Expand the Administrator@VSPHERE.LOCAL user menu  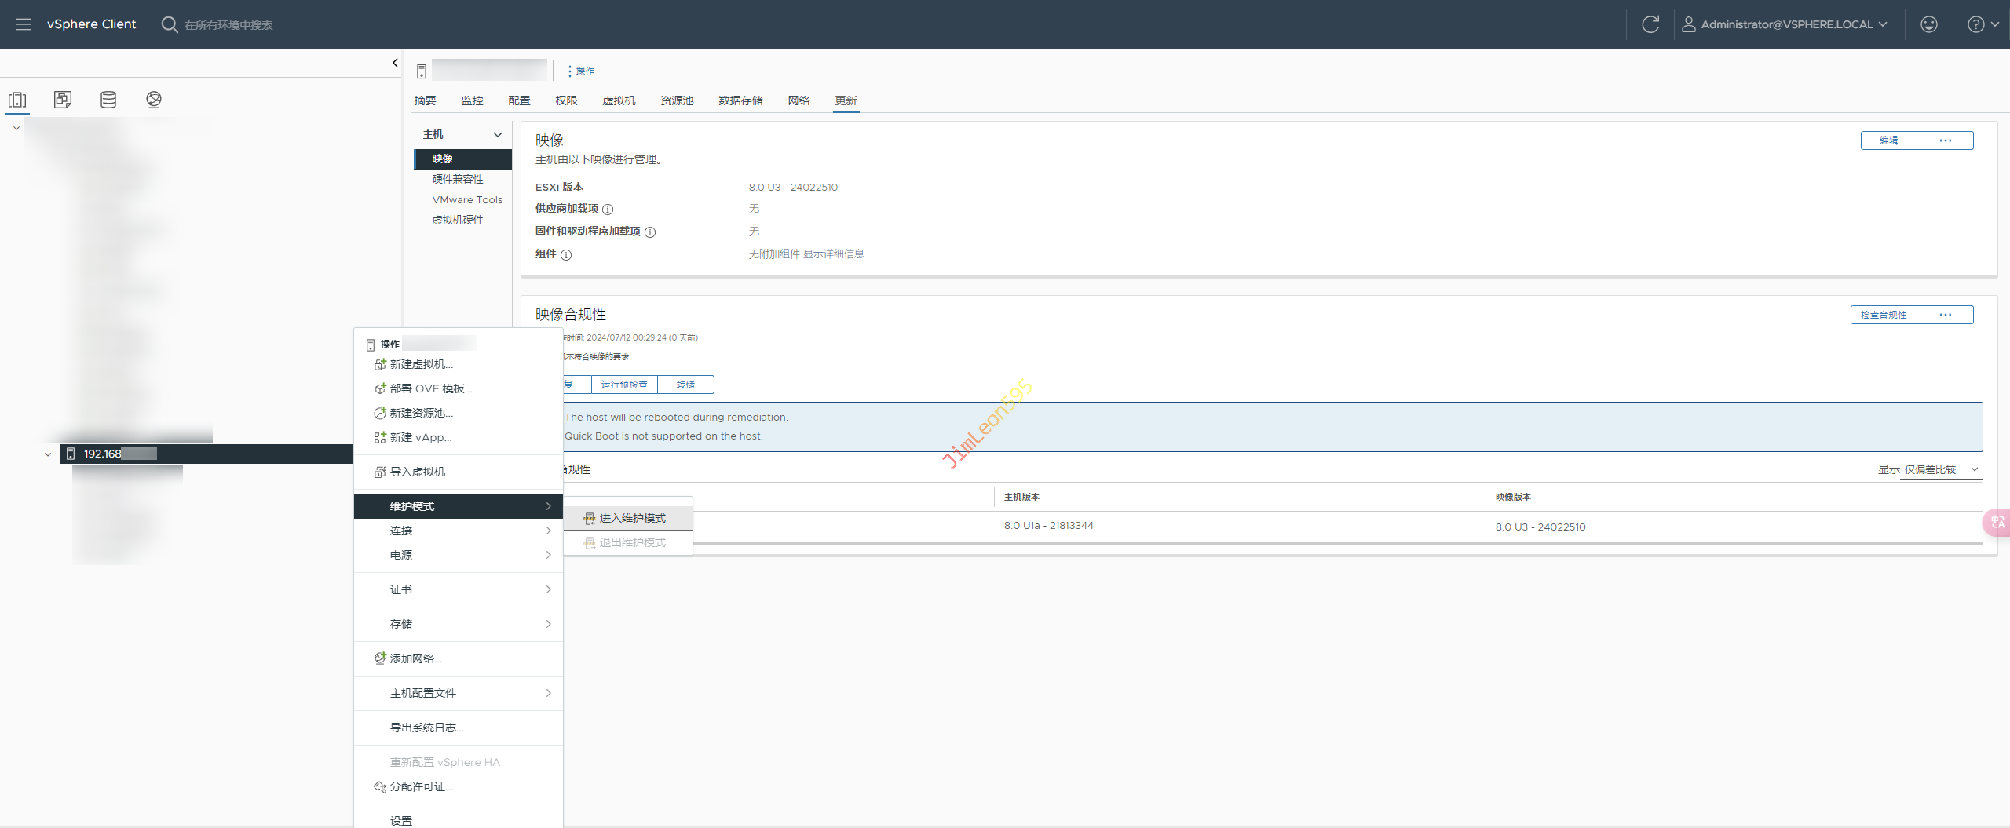1784,24
